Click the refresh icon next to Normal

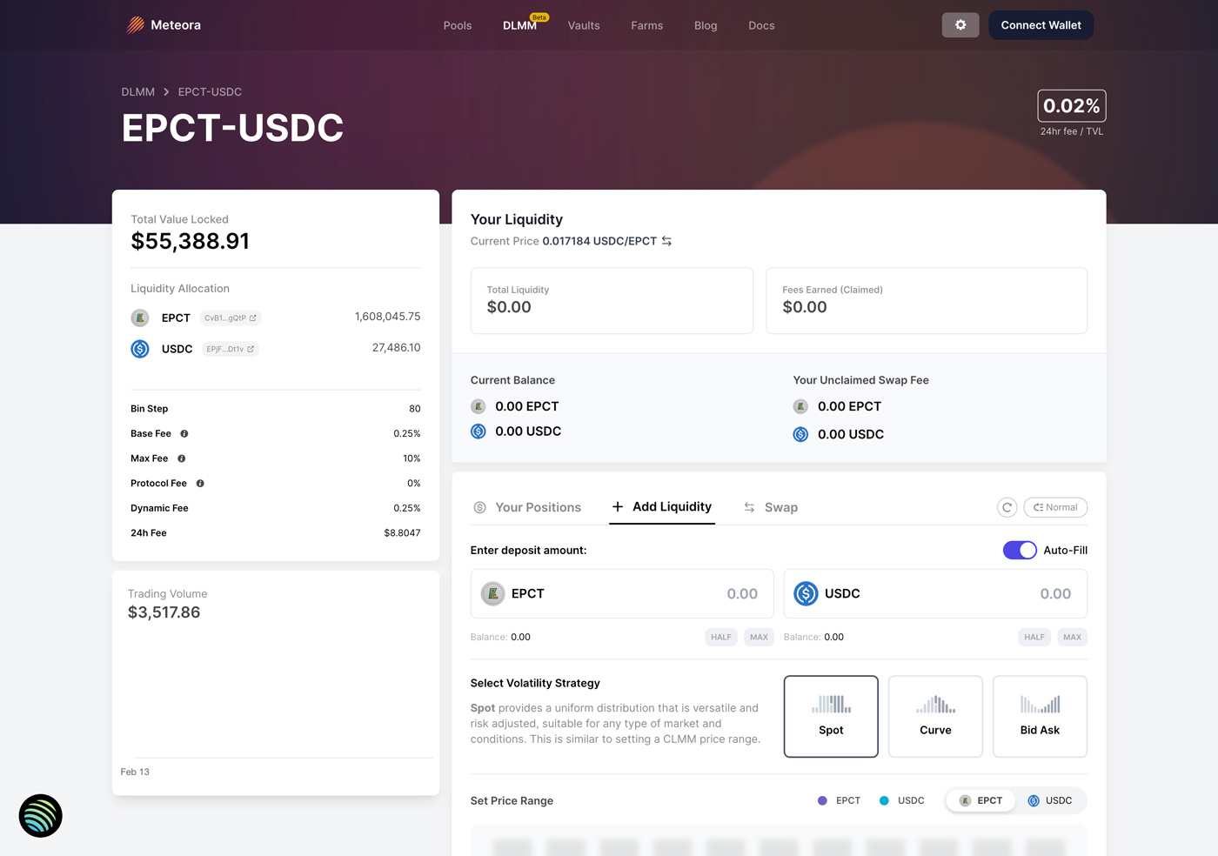(1007, 507)
